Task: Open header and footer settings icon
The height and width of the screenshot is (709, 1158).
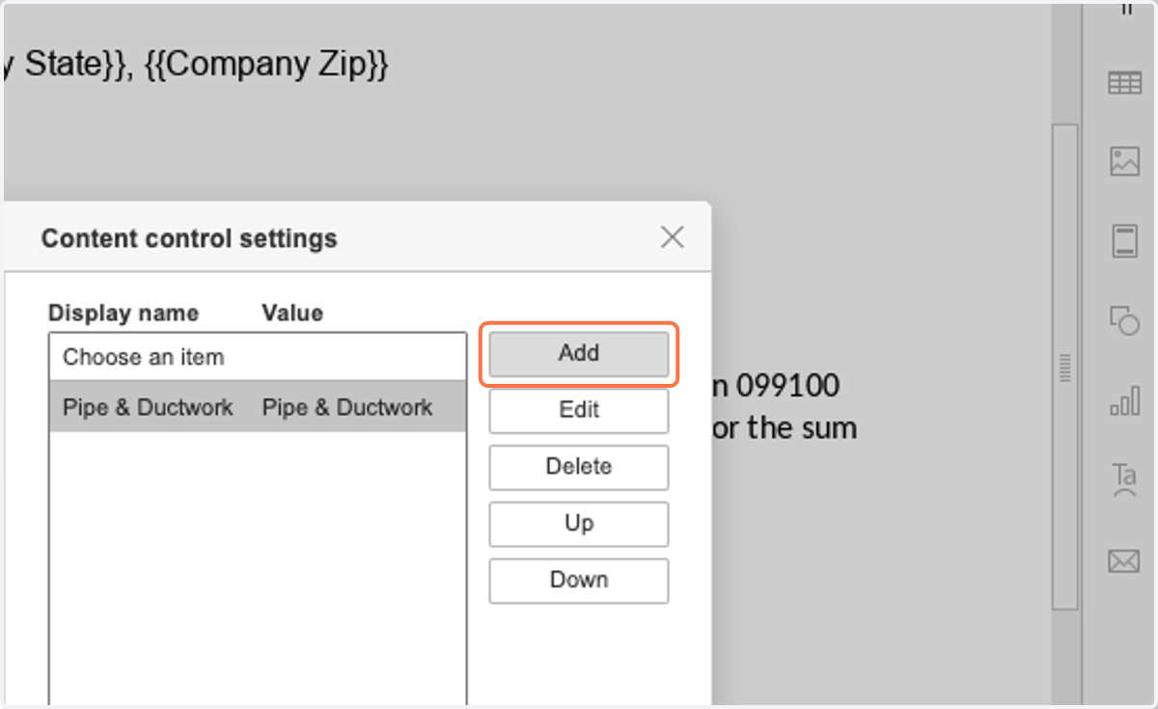Action: click(x=1124, y=240)
